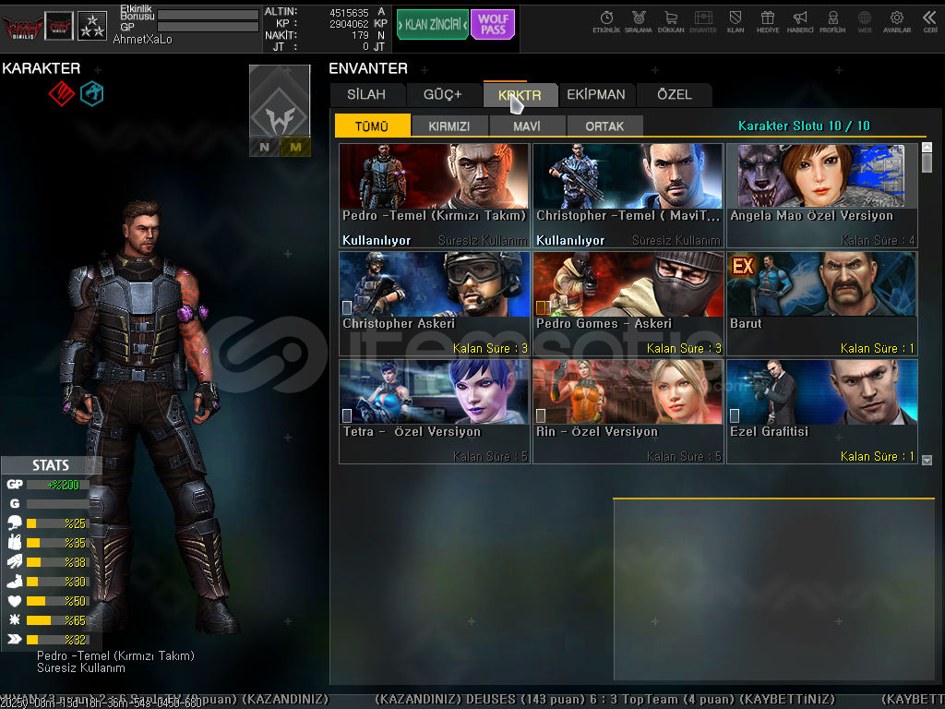
Task: Click the boot stat icon at %30
Action: 15,582
